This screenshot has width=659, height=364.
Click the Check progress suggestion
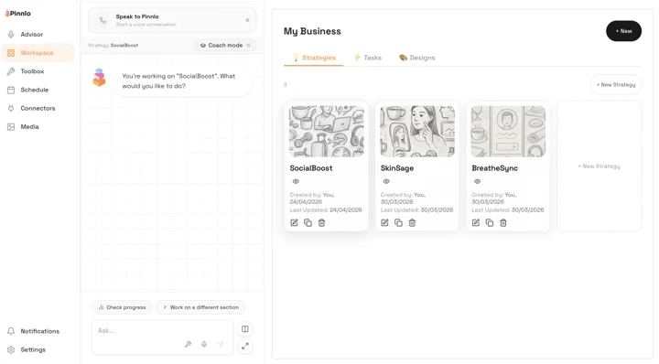(x=122, y=307)
